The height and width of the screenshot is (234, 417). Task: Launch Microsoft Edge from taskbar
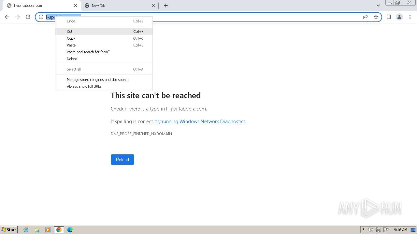[70, 230]
